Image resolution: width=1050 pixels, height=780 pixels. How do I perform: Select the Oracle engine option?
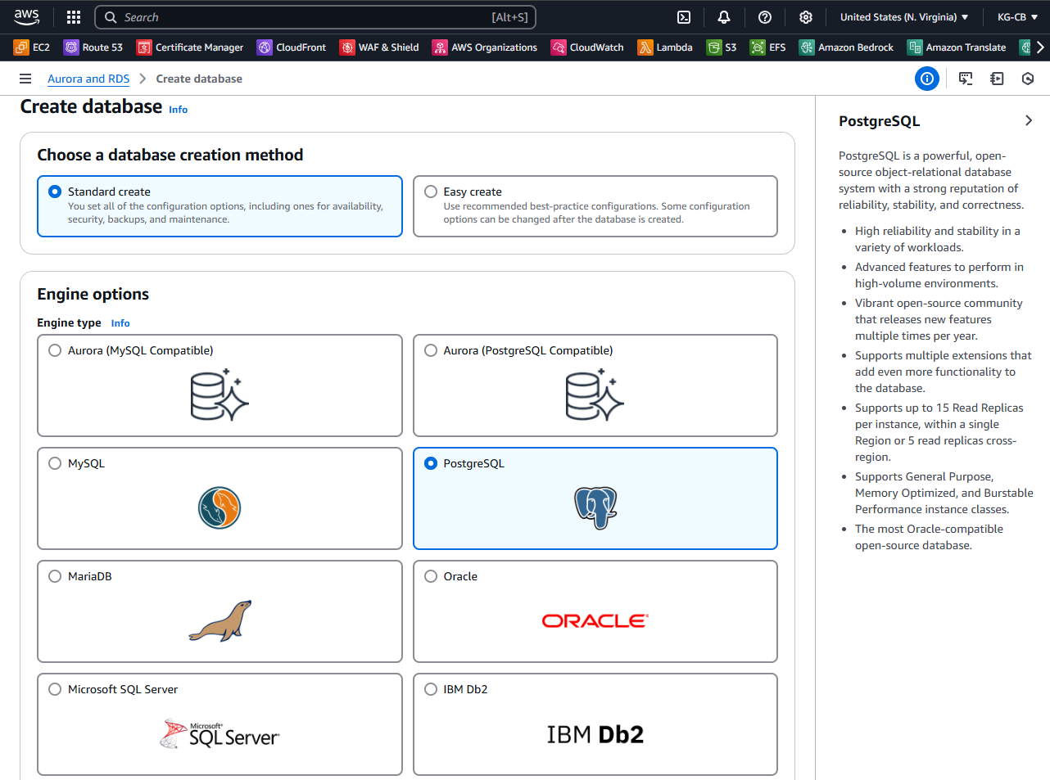point(431,576)
